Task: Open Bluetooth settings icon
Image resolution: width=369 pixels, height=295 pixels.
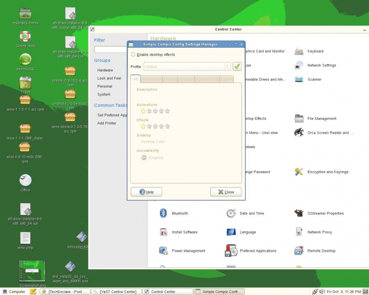Action: pyautogui.click(x=163, y=213)
